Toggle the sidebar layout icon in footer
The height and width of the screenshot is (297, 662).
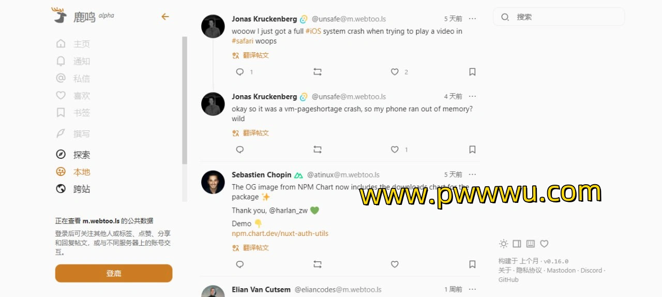pos(517,244)
